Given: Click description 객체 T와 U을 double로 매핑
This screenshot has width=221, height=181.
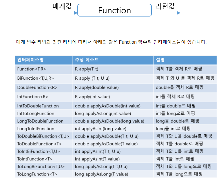Looking at the screenshot, I should click(185, 136).
